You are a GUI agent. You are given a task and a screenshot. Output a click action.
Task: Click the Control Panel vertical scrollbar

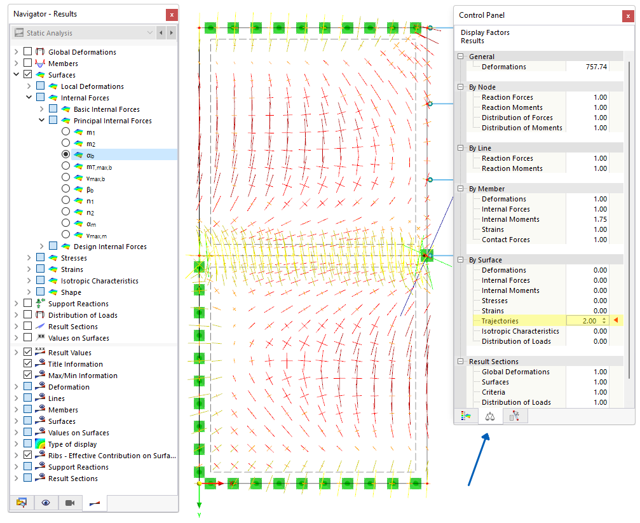pyautogui.click(x=629, y=221)
